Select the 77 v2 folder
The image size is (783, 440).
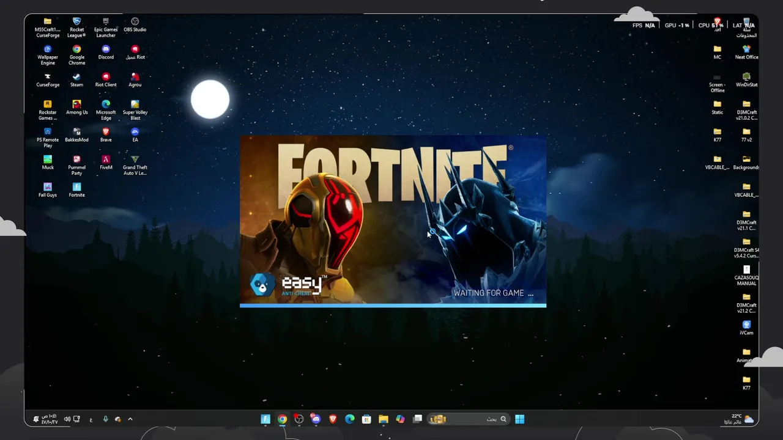(746, 135)
